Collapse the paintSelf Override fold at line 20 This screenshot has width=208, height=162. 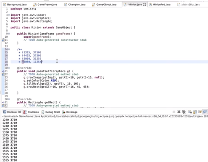point(9,68)
